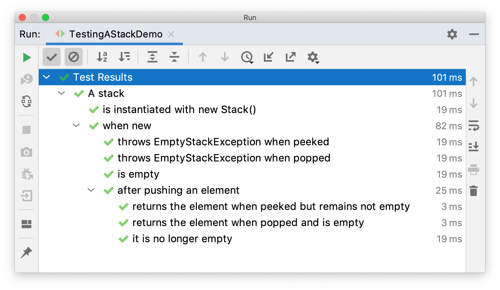Import test results from file
Viewport: 500px width, 290px height.
[x=268, y=57]
